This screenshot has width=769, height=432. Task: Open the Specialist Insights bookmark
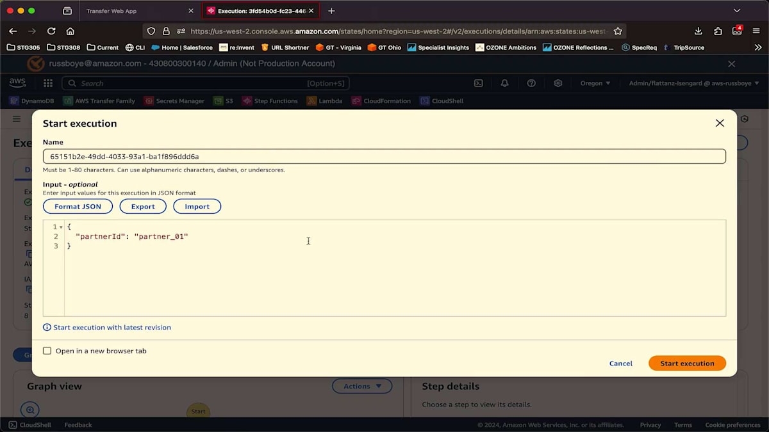(438, 47)
